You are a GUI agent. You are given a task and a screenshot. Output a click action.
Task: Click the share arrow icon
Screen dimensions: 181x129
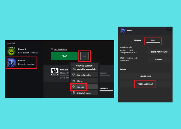[74, 81]
